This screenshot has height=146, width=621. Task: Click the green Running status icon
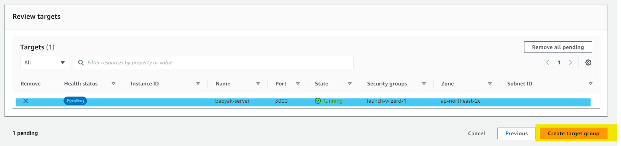click(x=318, y=101)
